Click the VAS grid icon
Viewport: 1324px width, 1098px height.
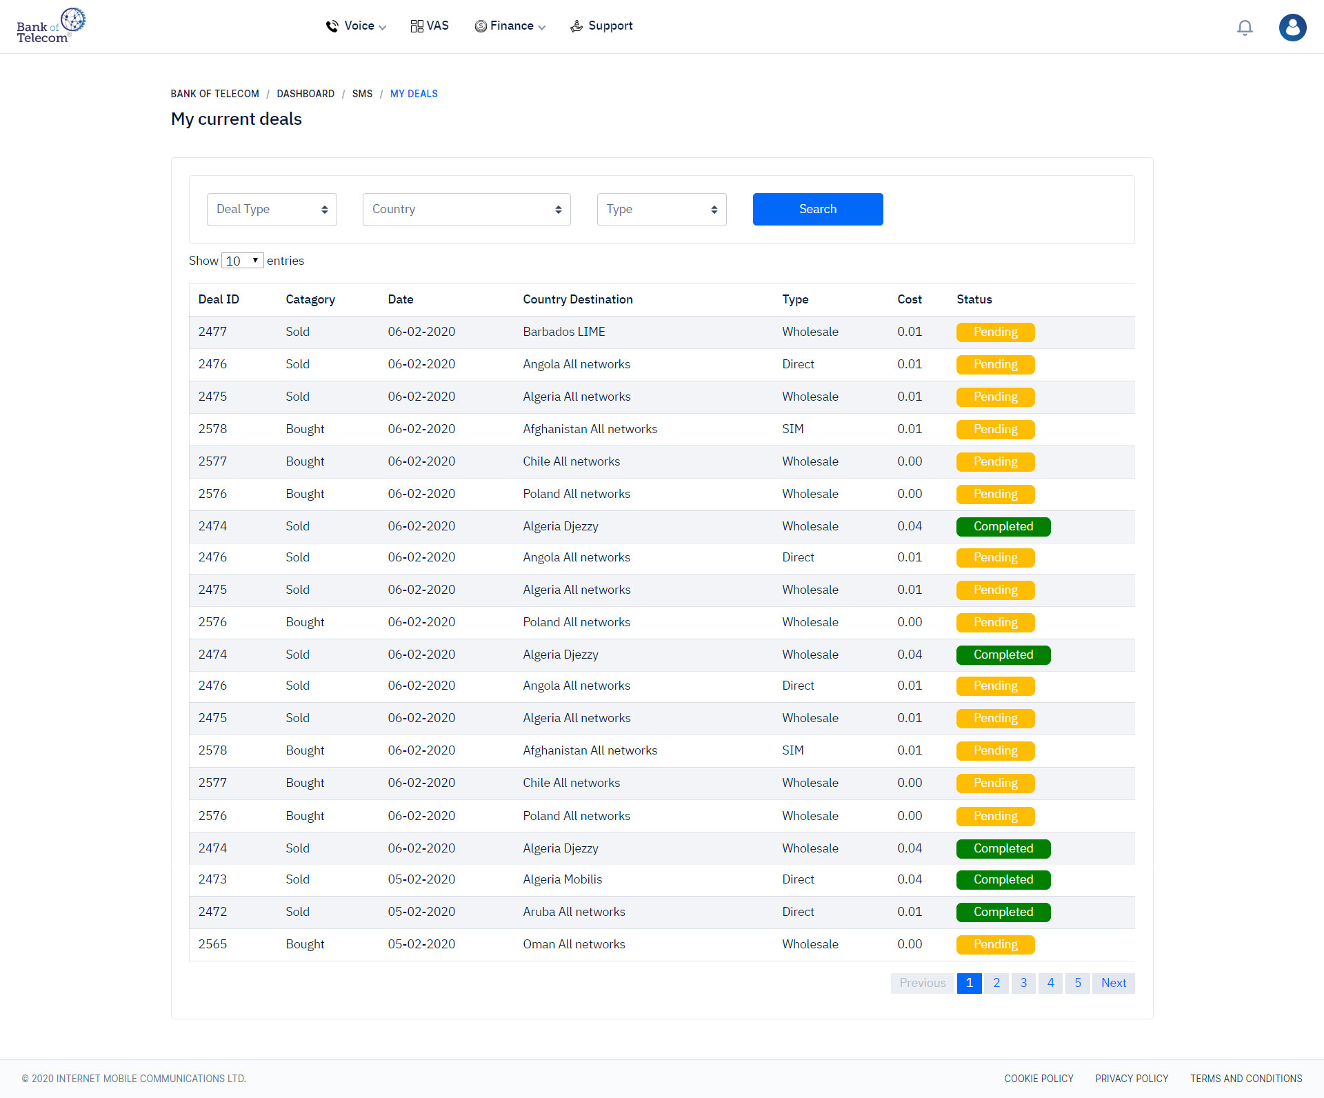417,26
